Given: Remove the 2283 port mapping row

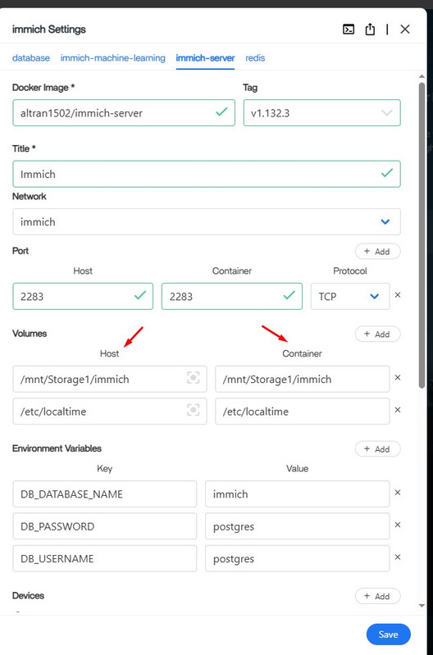Looking at the screenshot, I should click(398, 295).
